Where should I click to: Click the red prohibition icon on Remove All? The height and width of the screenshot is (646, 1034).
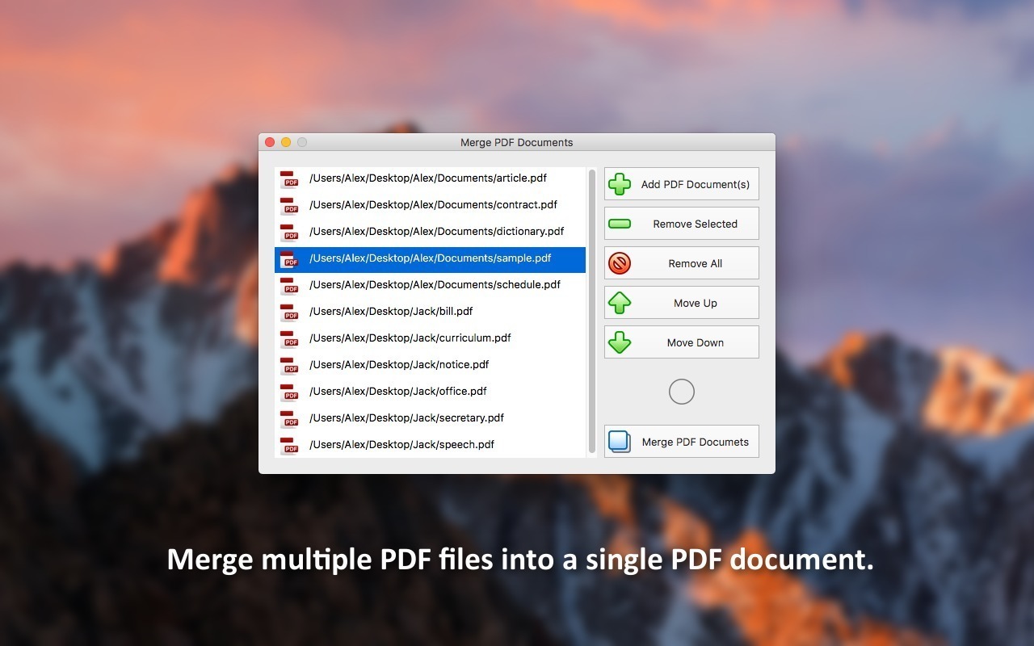(x=620, y=262)
